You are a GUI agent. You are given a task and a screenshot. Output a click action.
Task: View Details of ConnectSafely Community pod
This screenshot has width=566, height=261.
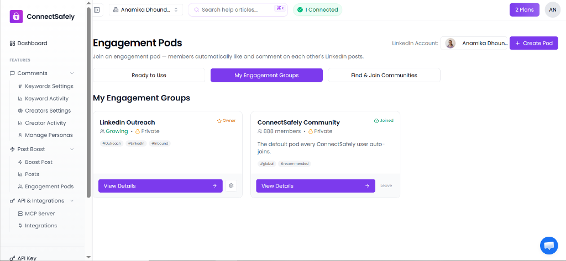pos(316,186)
